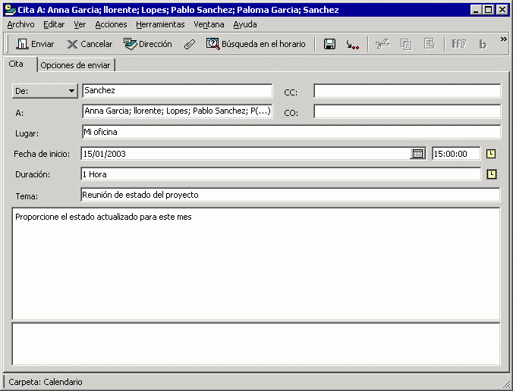Open the Ventana menu

(x=209, y=24)
